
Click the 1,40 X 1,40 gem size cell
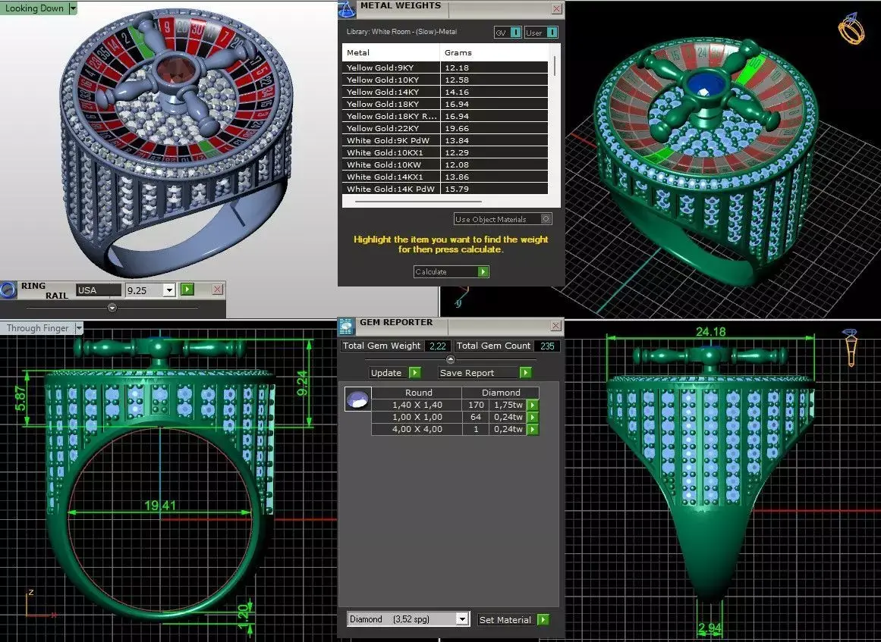point(417,405)
